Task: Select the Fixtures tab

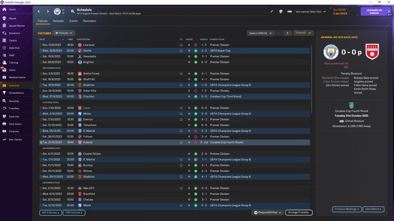Action: 43,21
